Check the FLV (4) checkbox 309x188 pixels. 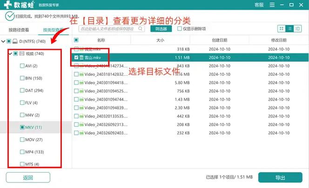22,103
